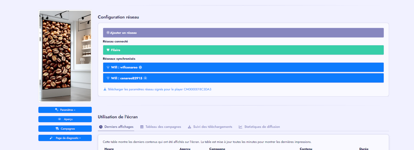
Task: Select the Statistiques de diffusion tab
Action: point(259,127)
